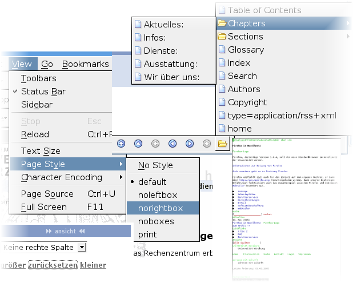Click the folder icon beside Sections
This screenshot has height=282, width=353.
point(222,37)
